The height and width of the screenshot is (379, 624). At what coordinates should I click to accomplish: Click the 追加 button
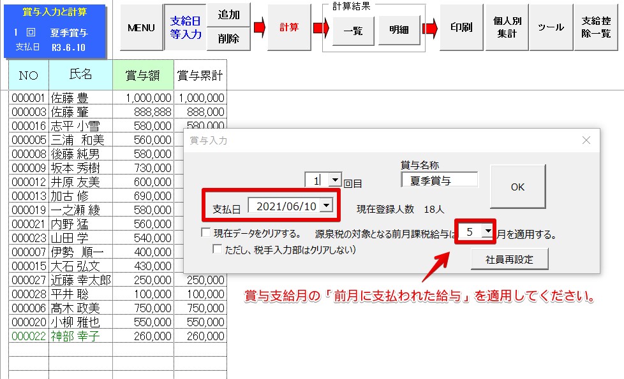[229, 15]
